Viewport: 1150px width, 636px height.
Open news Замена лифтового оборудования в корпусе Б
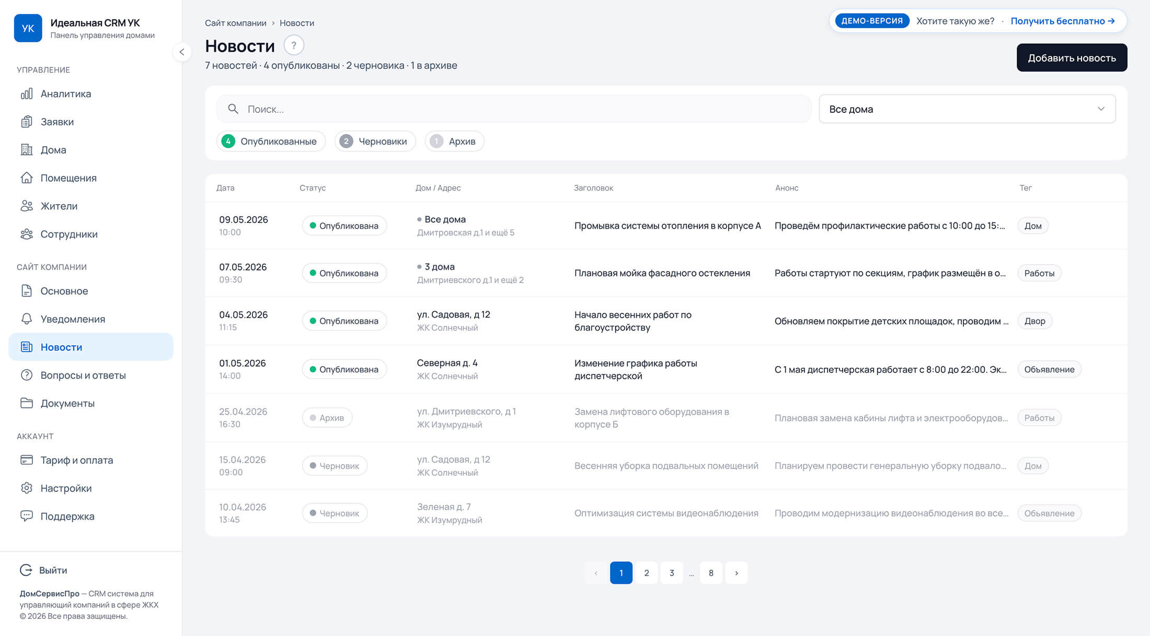(x=652, y=418)
